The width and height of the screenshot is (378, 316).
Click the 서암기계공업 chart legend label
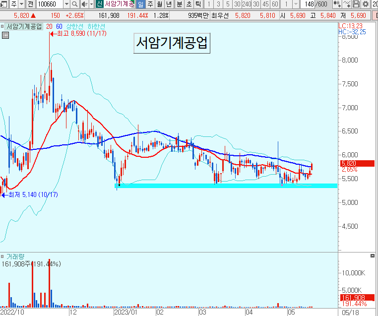pos(24,26)
